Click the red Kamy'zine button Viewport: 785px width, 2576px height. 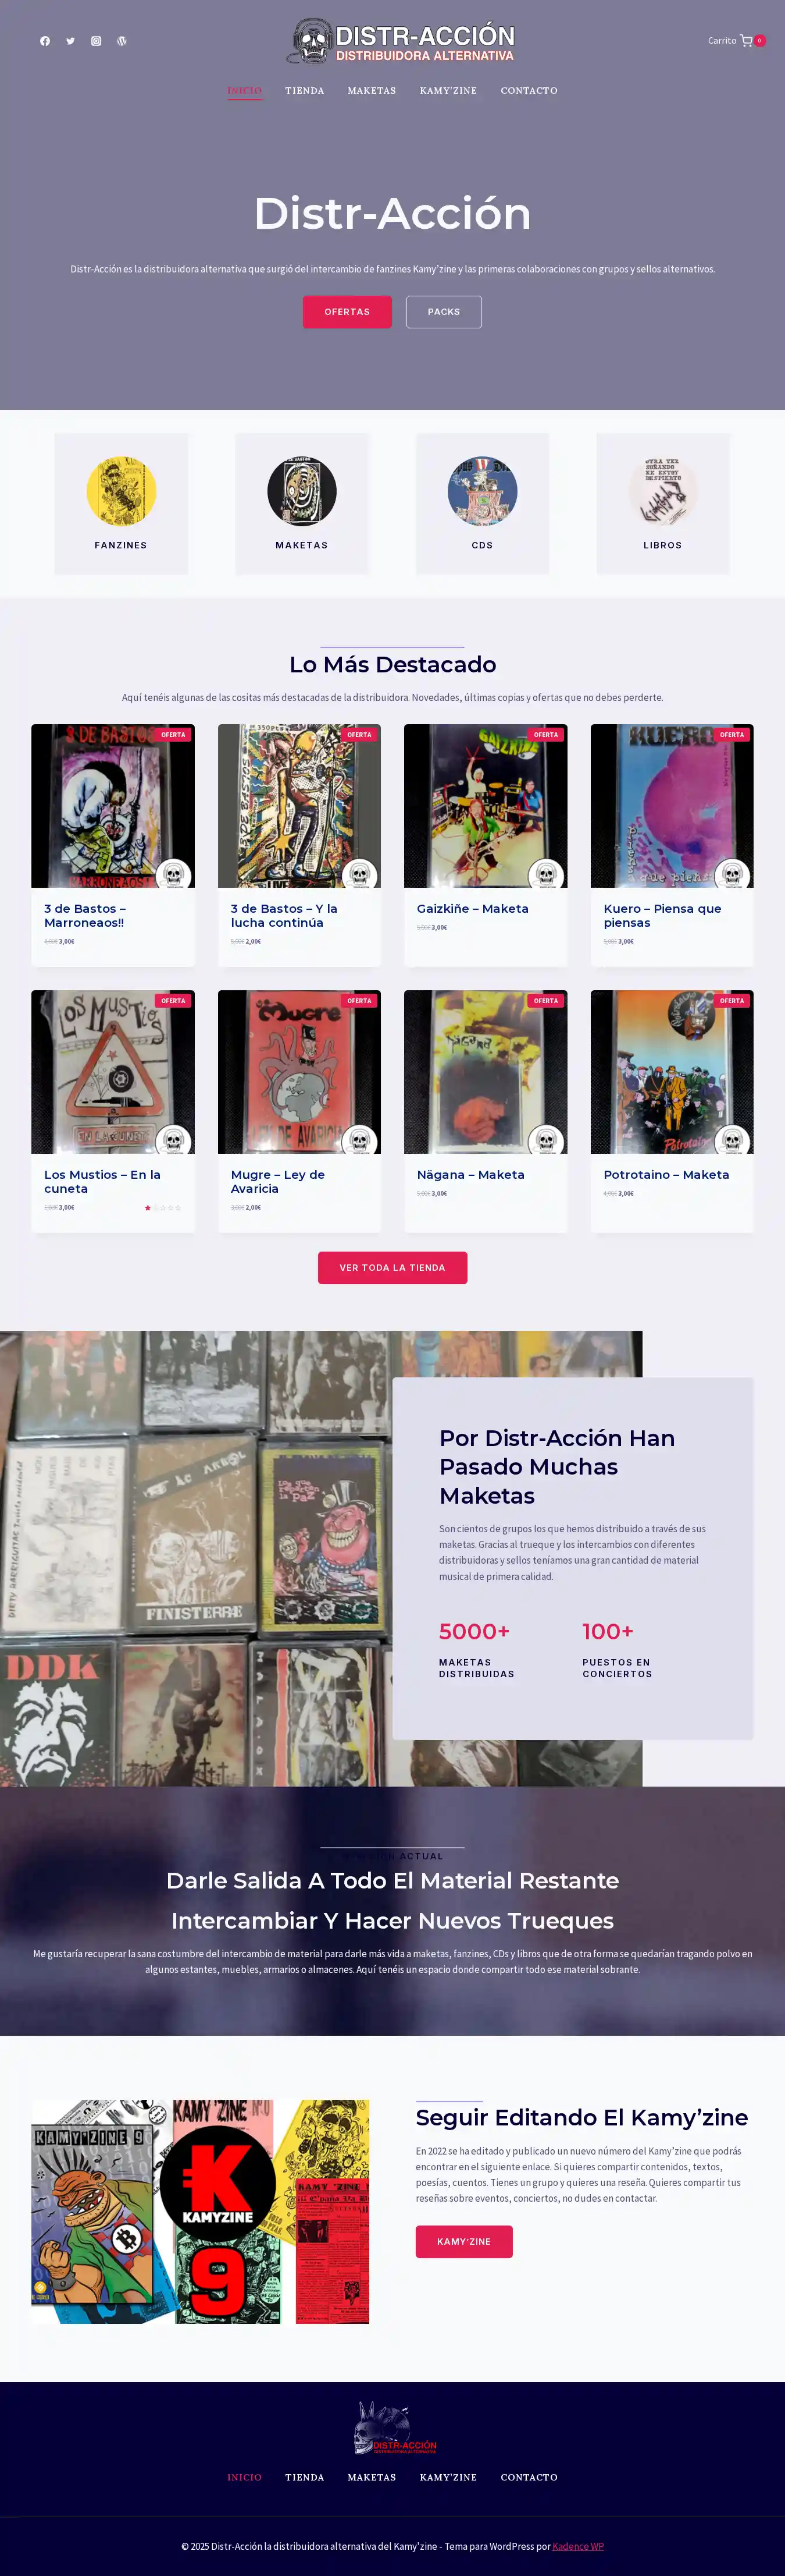click(465, 2241)
